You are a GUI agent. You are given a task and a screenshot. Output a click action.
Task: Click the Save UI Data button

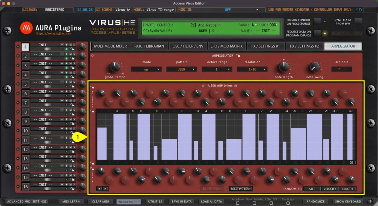click(181, 201)
